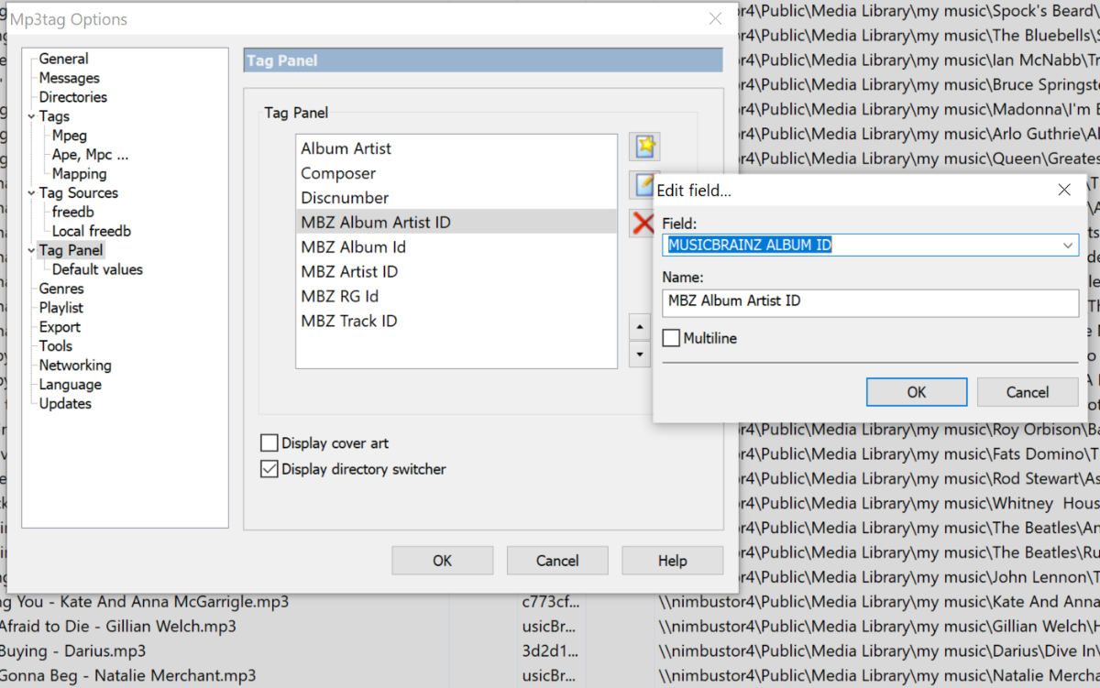
Task: Click the Bruce Springsteen path row
Action: click(918, 84)
